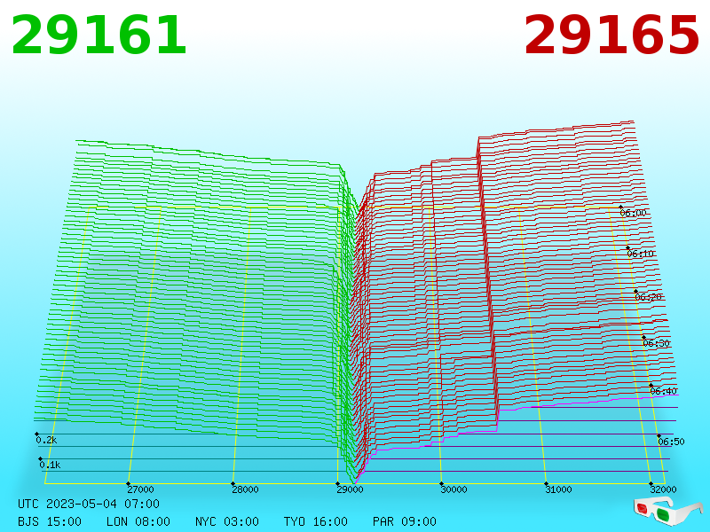Click the NYC 03:00 clock
Viewport: 710px width, 532px height.
(x=227, y=521)
